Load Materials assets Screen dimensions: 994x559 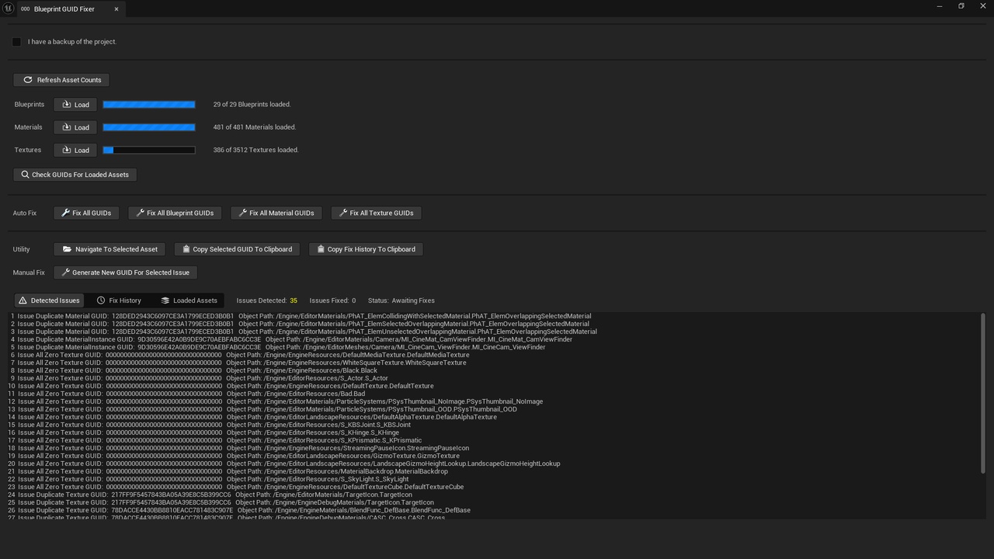pyautogui.click(x=75, y=127)
